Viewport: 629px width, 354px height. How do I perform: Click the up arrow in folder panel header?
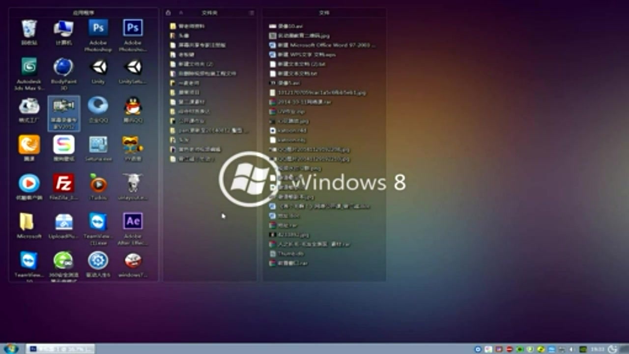[x=181, y=12]
